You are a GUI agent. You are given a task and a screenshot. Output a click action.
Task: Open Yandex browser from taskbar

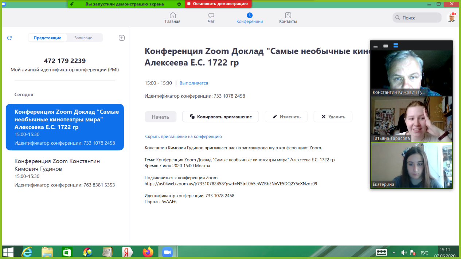[x=127, y=252]
